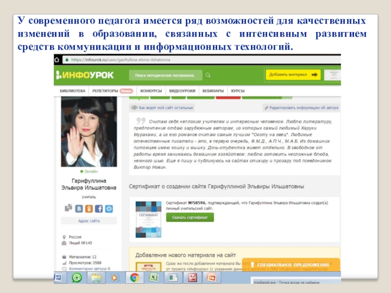Click the teacher profile photo
Image resolution: width=391 pixels, height=293 pixels.
(89, 131)
